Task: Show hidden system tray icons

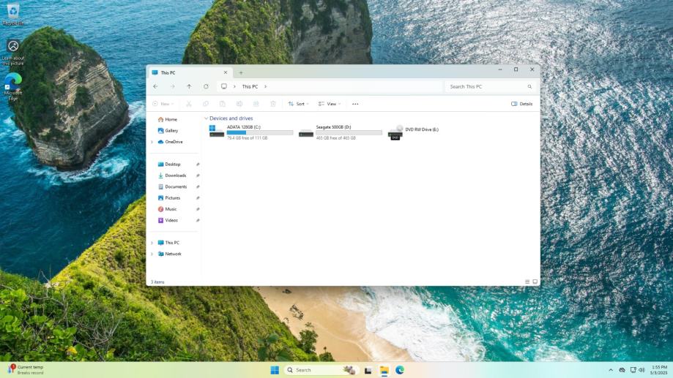Action: click(611, 370)
